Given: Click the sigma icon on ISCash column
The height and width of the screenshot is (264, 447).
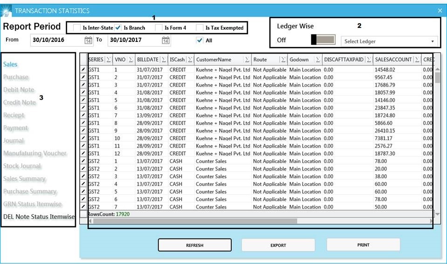Looking at the screenshot, I should tap(190, 60).
